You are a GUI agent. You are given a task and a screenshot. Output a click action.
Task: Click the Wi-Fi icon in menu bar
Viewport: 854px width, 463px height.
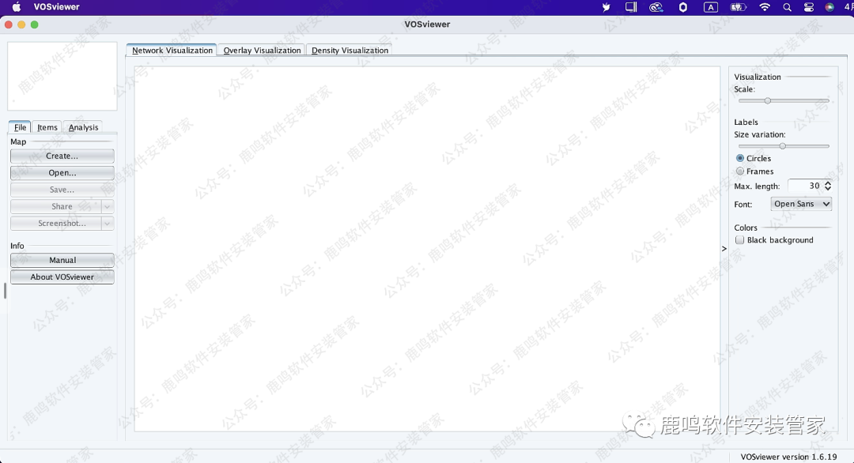point(764,7)
